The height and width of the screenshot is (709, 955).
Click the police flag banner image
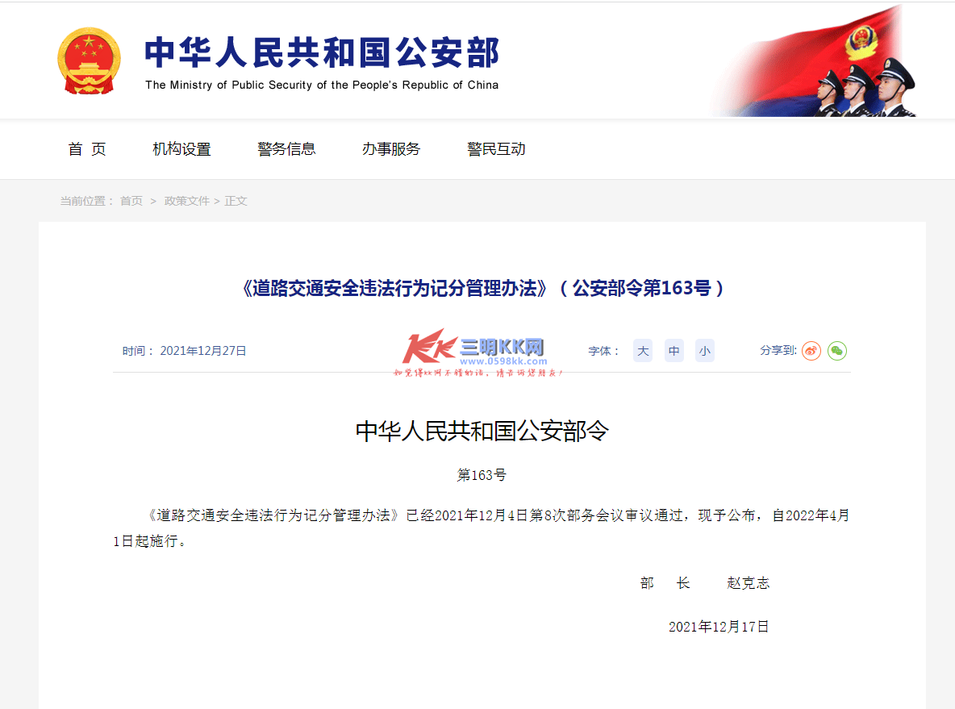(814, 60)
